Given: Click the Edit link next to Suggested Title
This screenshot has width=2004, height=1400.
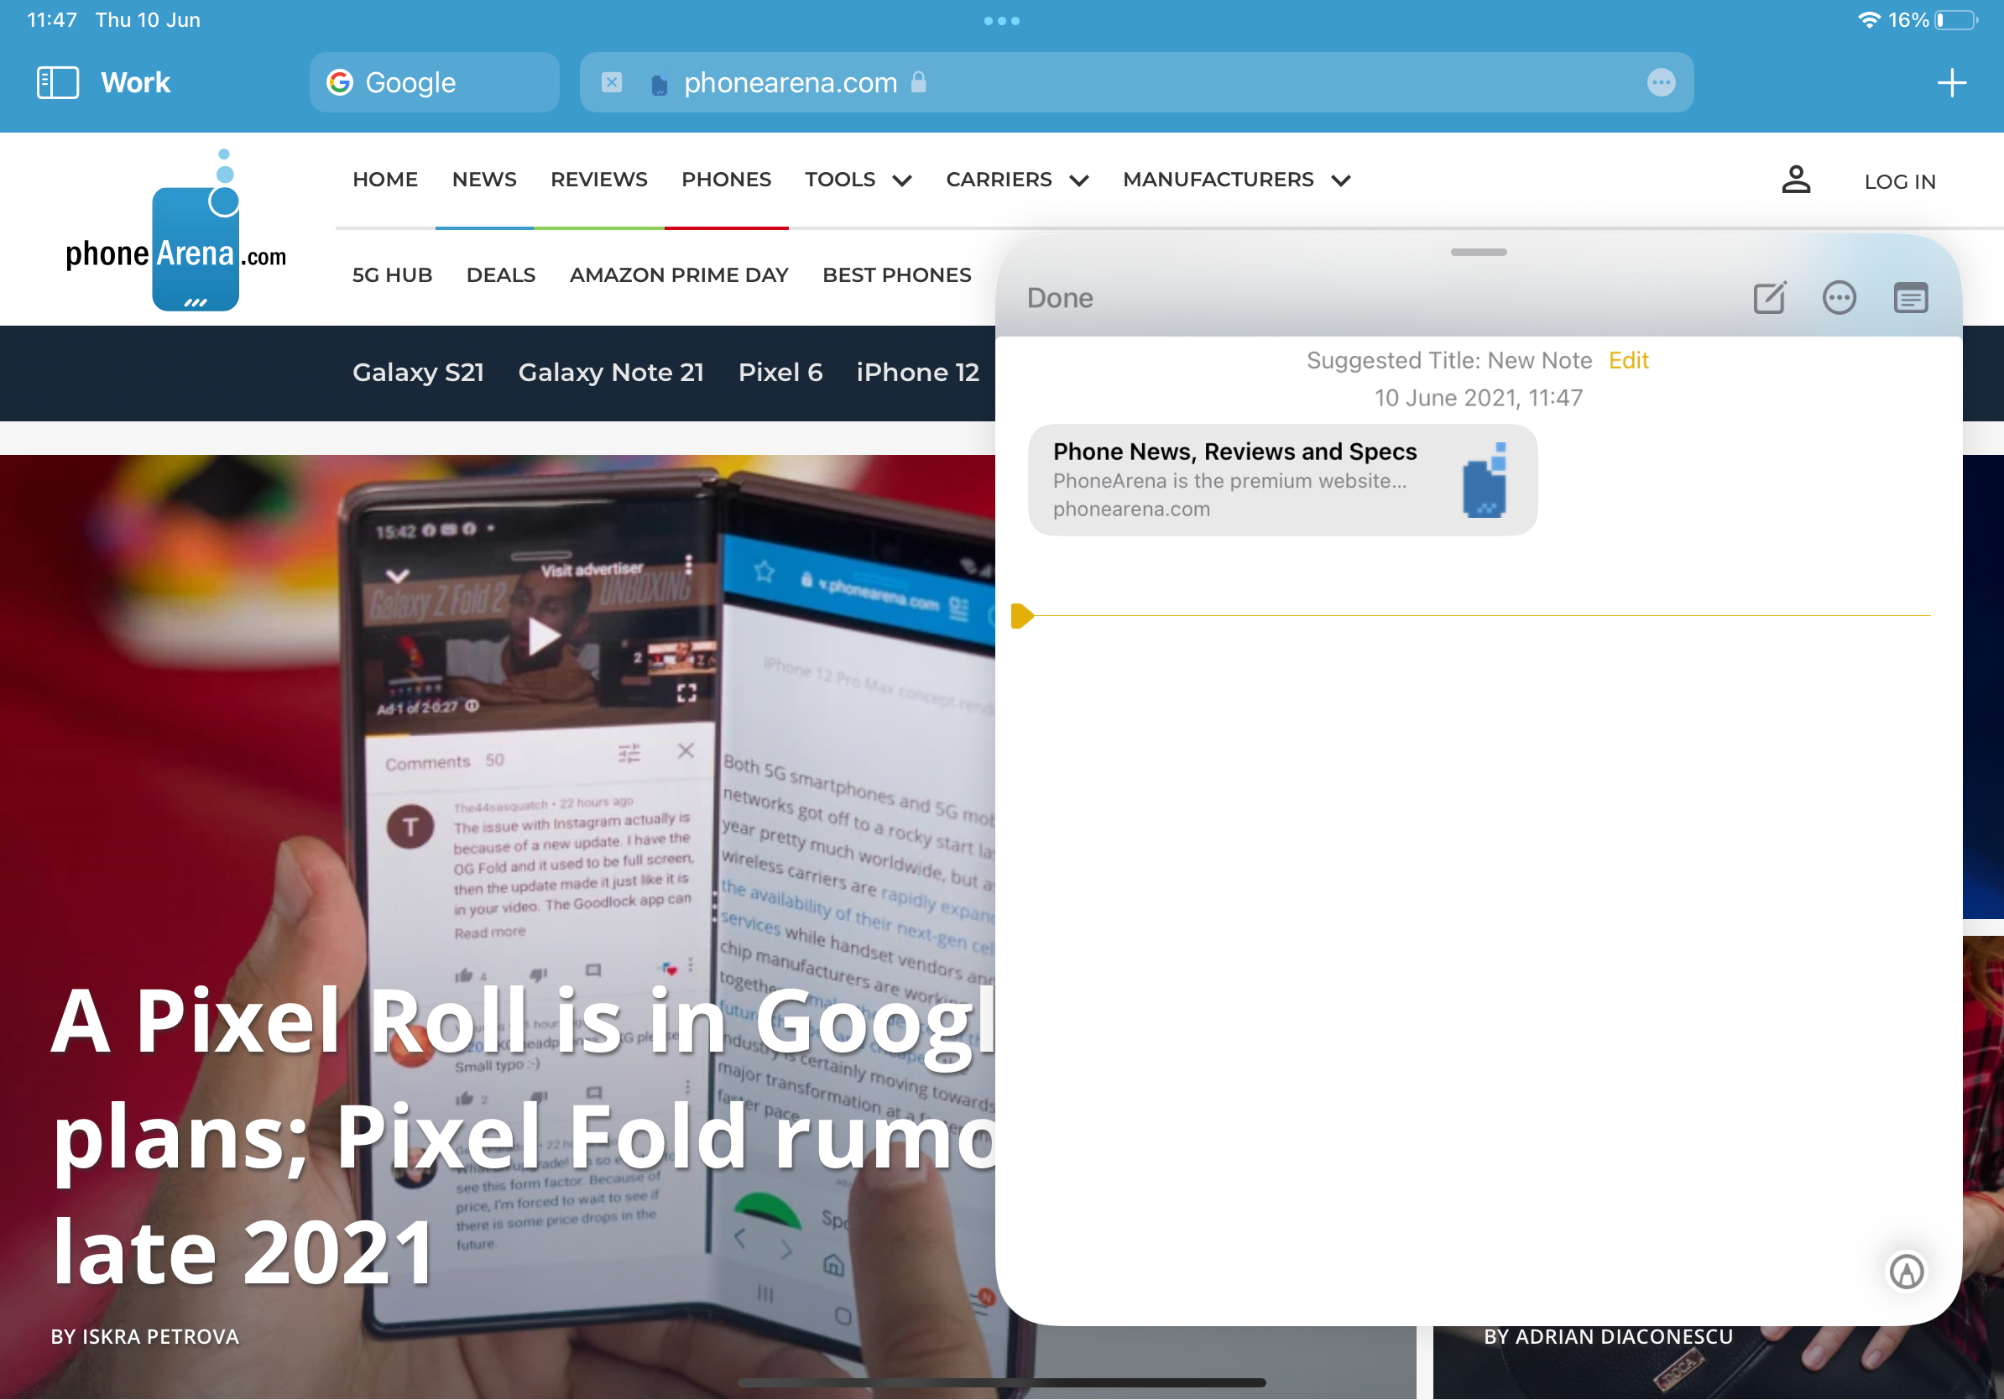Looking at the screenshot, I should pyautogui.click(x=1630, y=361).
